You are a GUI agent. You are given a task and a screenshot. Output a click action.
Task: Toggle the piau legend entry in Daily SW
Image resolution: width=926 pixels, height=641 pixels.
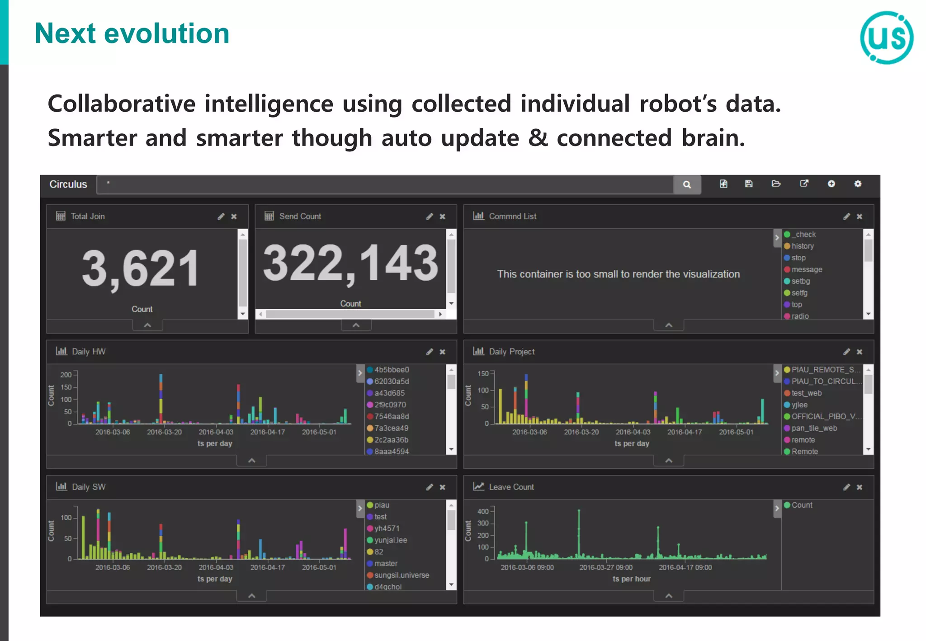pyautogui.click(x=381, y=505)
